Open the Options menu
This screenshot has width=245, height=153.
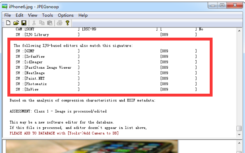click(66, 15)
